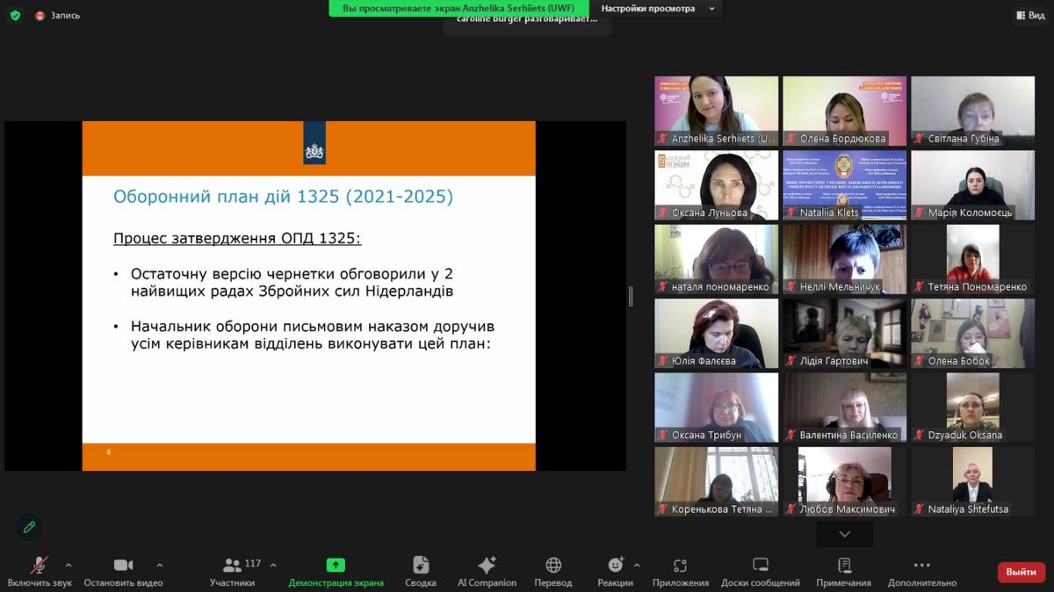Open the Вид view layout button

(1030, 15)
